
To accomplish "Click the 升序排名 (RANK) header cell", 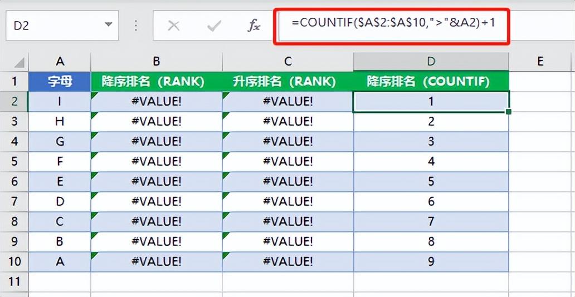I will 288,81.
